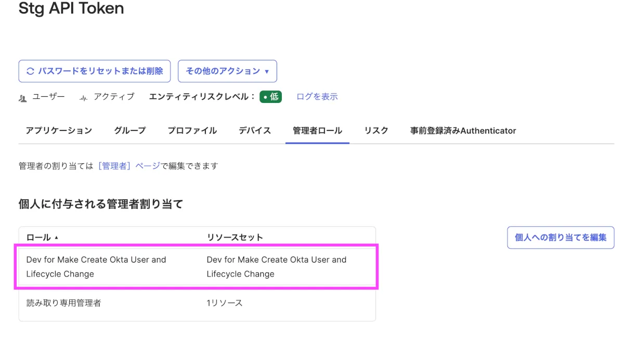Click the 読み取り専用管理者 role row
Image resolution: width=624 pixels, height=340 pixels.
[x=63, y=303]
